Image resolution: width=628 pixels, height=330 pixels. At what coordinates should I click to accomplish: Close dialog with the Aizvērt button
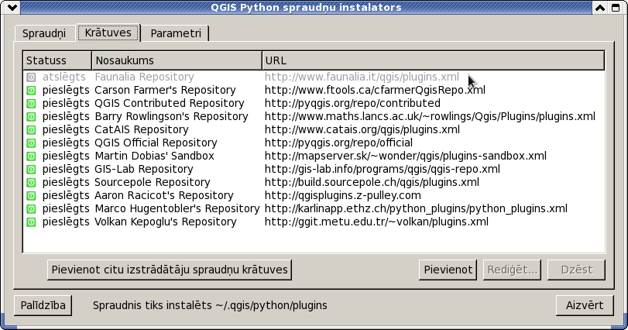585,305
